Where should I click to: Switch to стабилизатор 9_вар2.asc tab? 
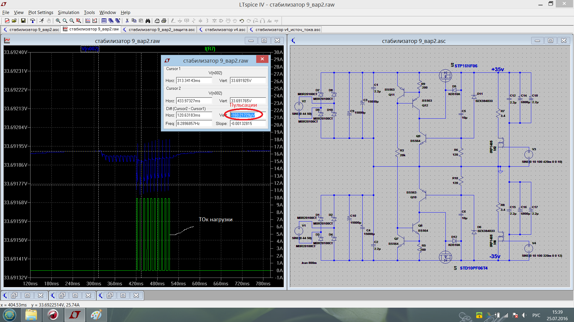coord(31,30)
